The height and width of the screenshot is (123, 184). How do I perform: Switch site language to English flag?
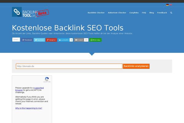171,5
